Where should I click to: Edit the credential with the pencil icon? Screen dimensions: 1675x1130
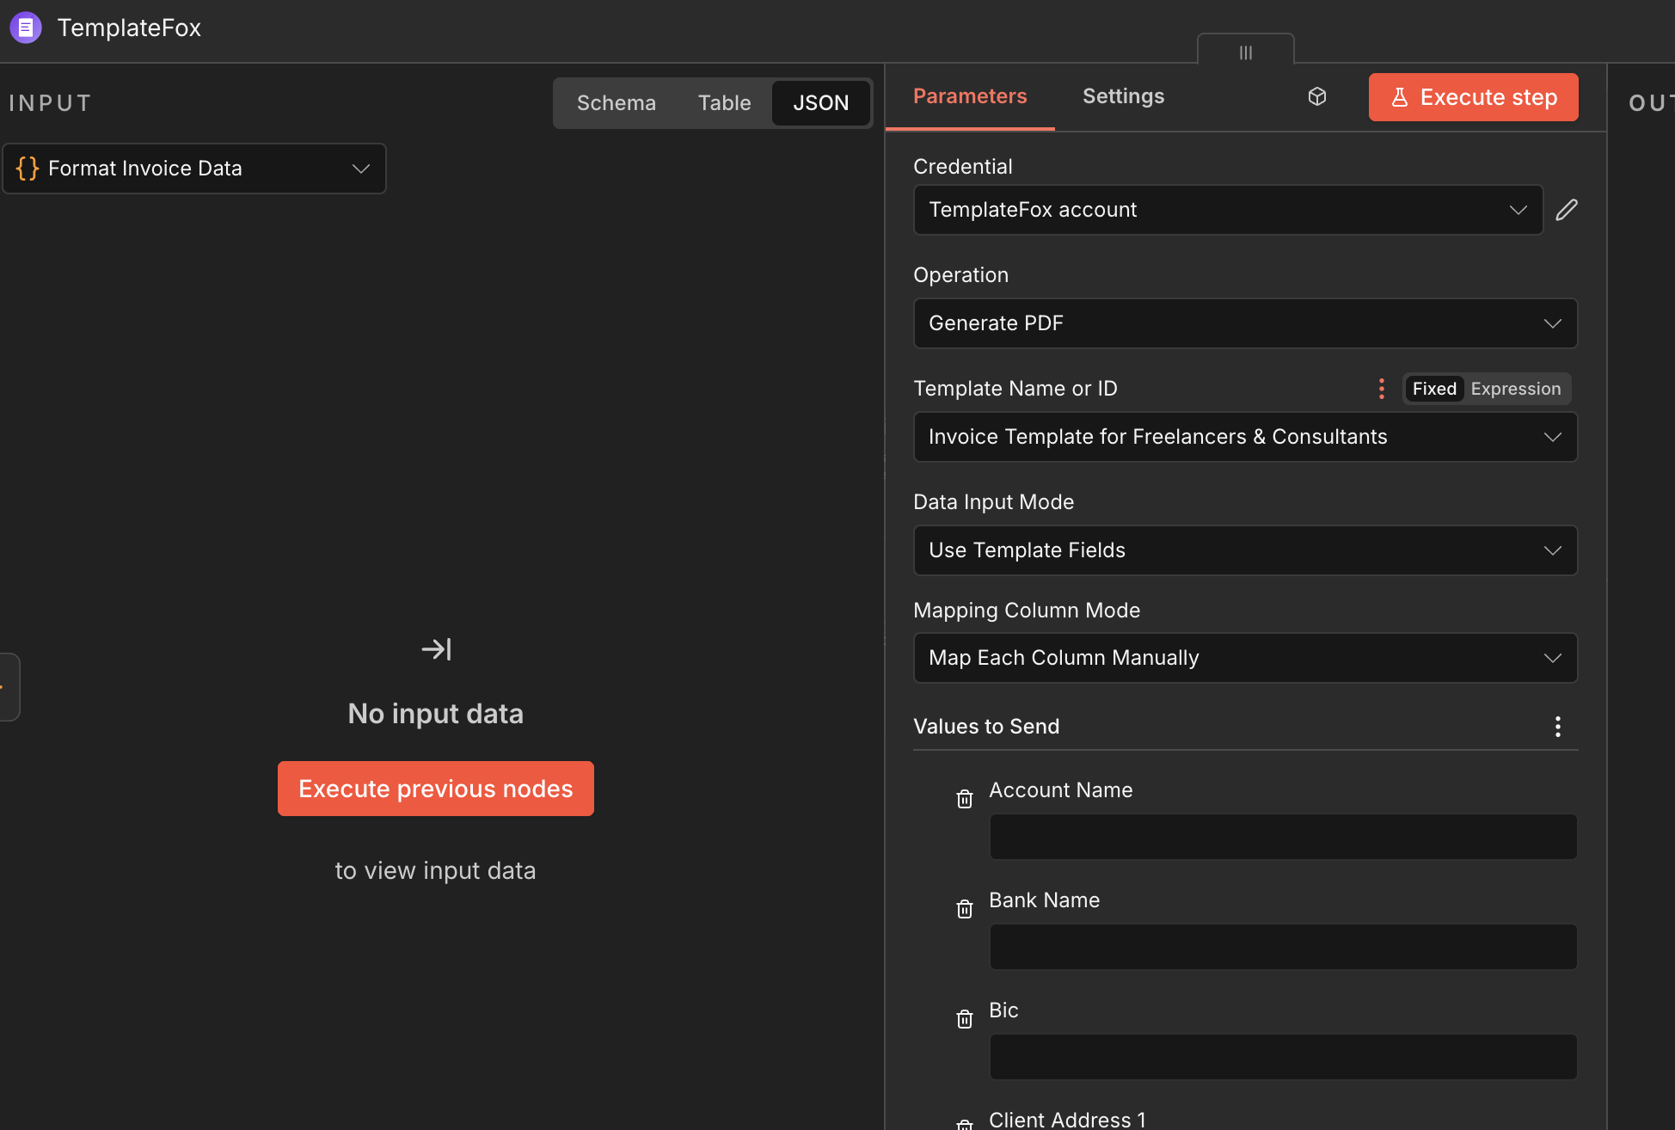click(1567, 210)
